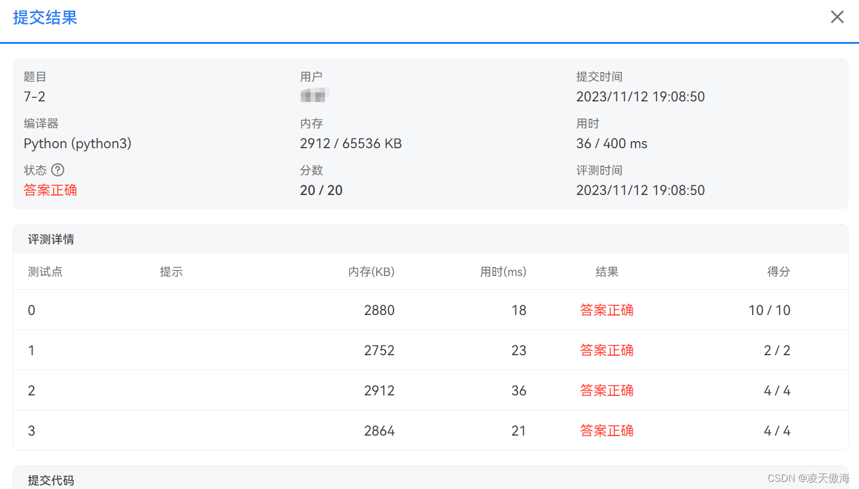Click time value 23 for test point 1
Screen dimensions: 859x489
click(519, 350)
